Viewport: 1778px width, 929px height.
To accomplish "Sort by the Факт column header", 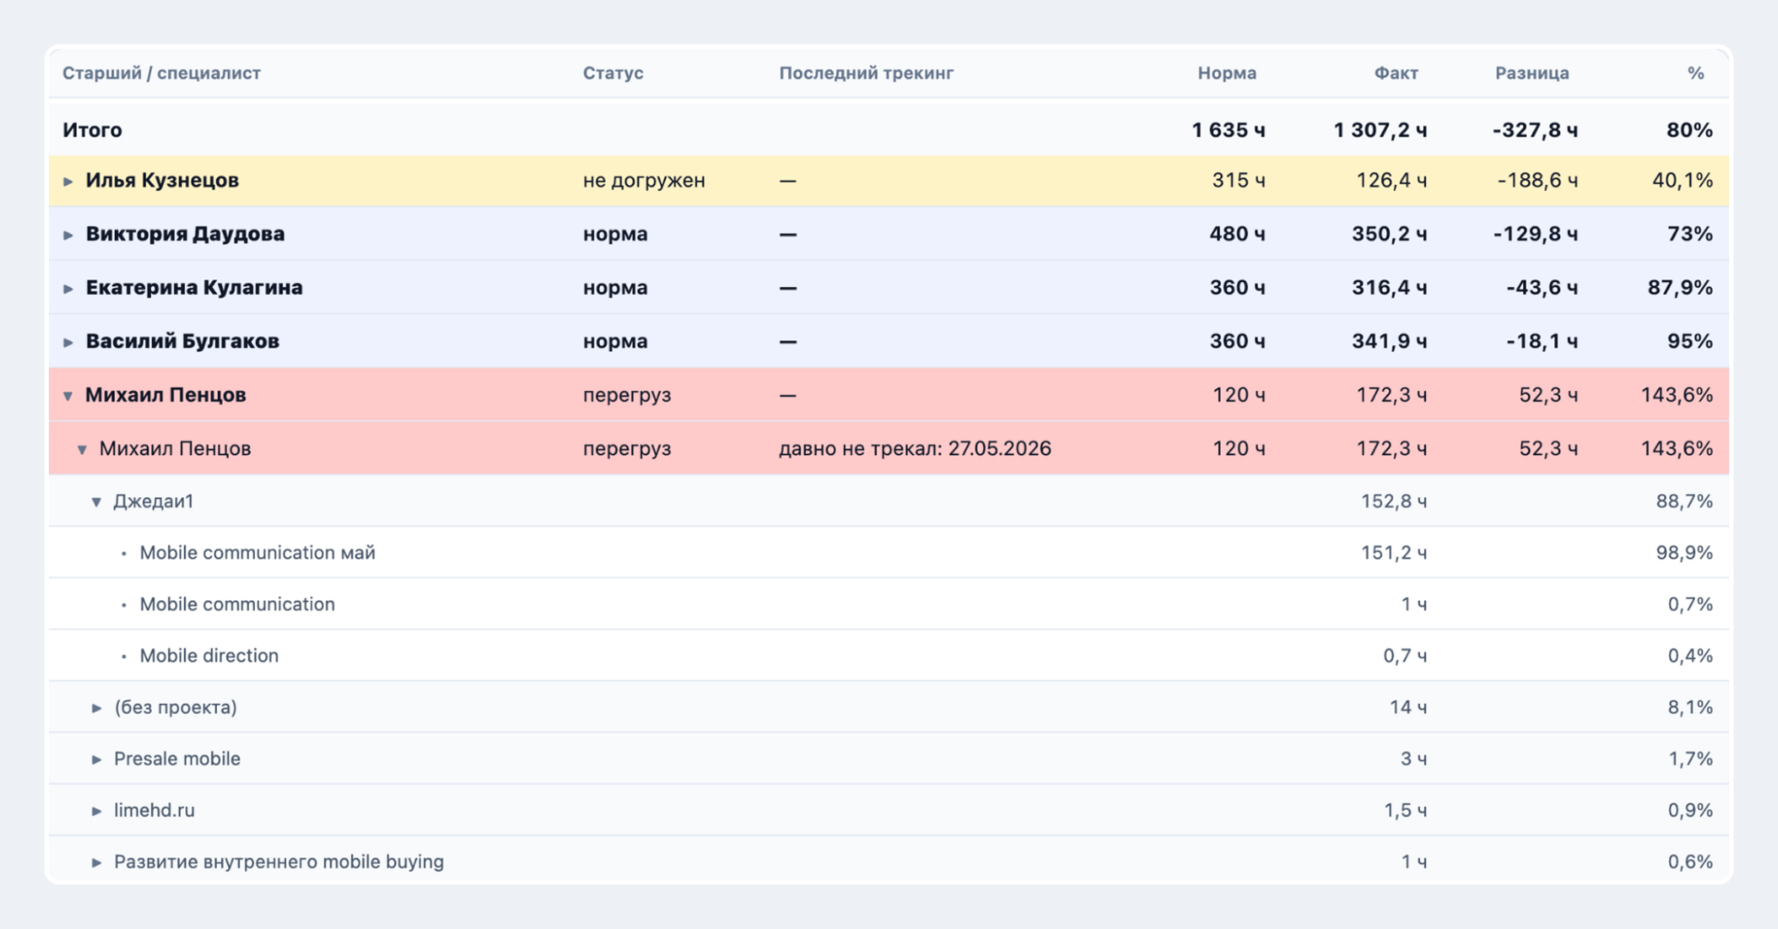I will coord(1396,73).
